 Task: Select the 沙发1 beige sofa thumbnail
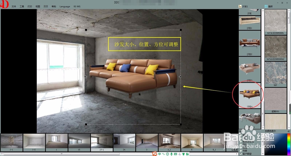click(x=250, y=23)
